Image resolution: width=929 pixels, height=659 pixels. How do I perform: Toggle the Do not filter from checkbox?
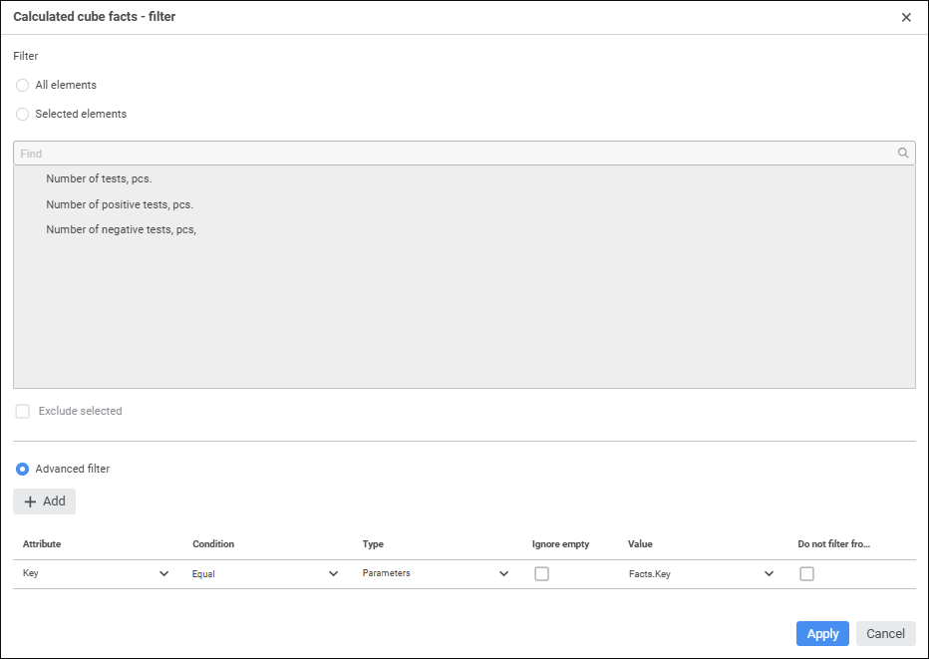[x=807, y=574]
